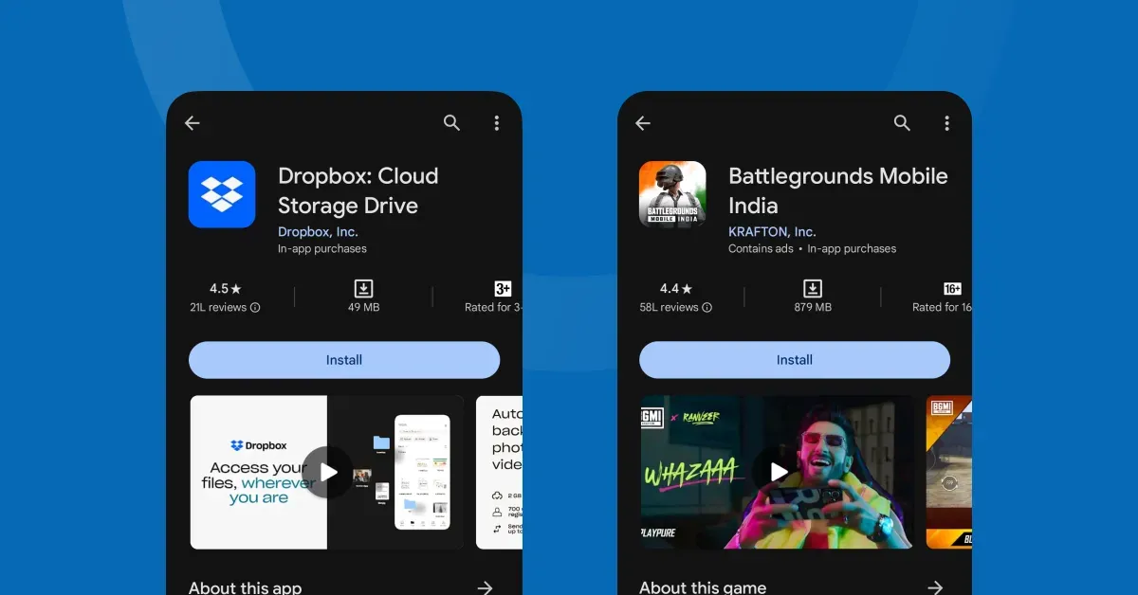The height and width of the screenshot is (595, 1138).
Task: Open the KRAFTON, Inc. developer page
Action: 772,231
